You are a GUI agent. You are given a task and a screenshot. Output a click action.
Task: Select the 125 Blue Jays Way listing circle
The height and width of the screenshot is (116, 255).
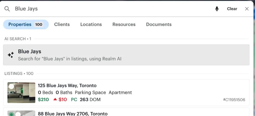(x=11, y=86)
